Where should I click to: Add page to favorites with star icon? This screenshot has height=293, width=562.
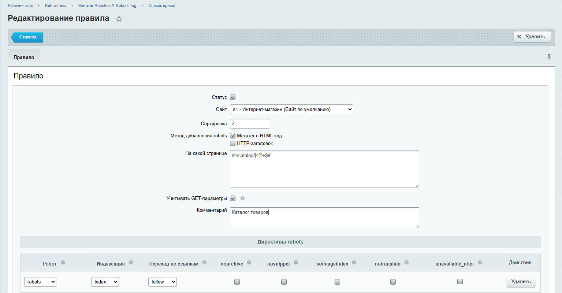click(x=119, y=19)
